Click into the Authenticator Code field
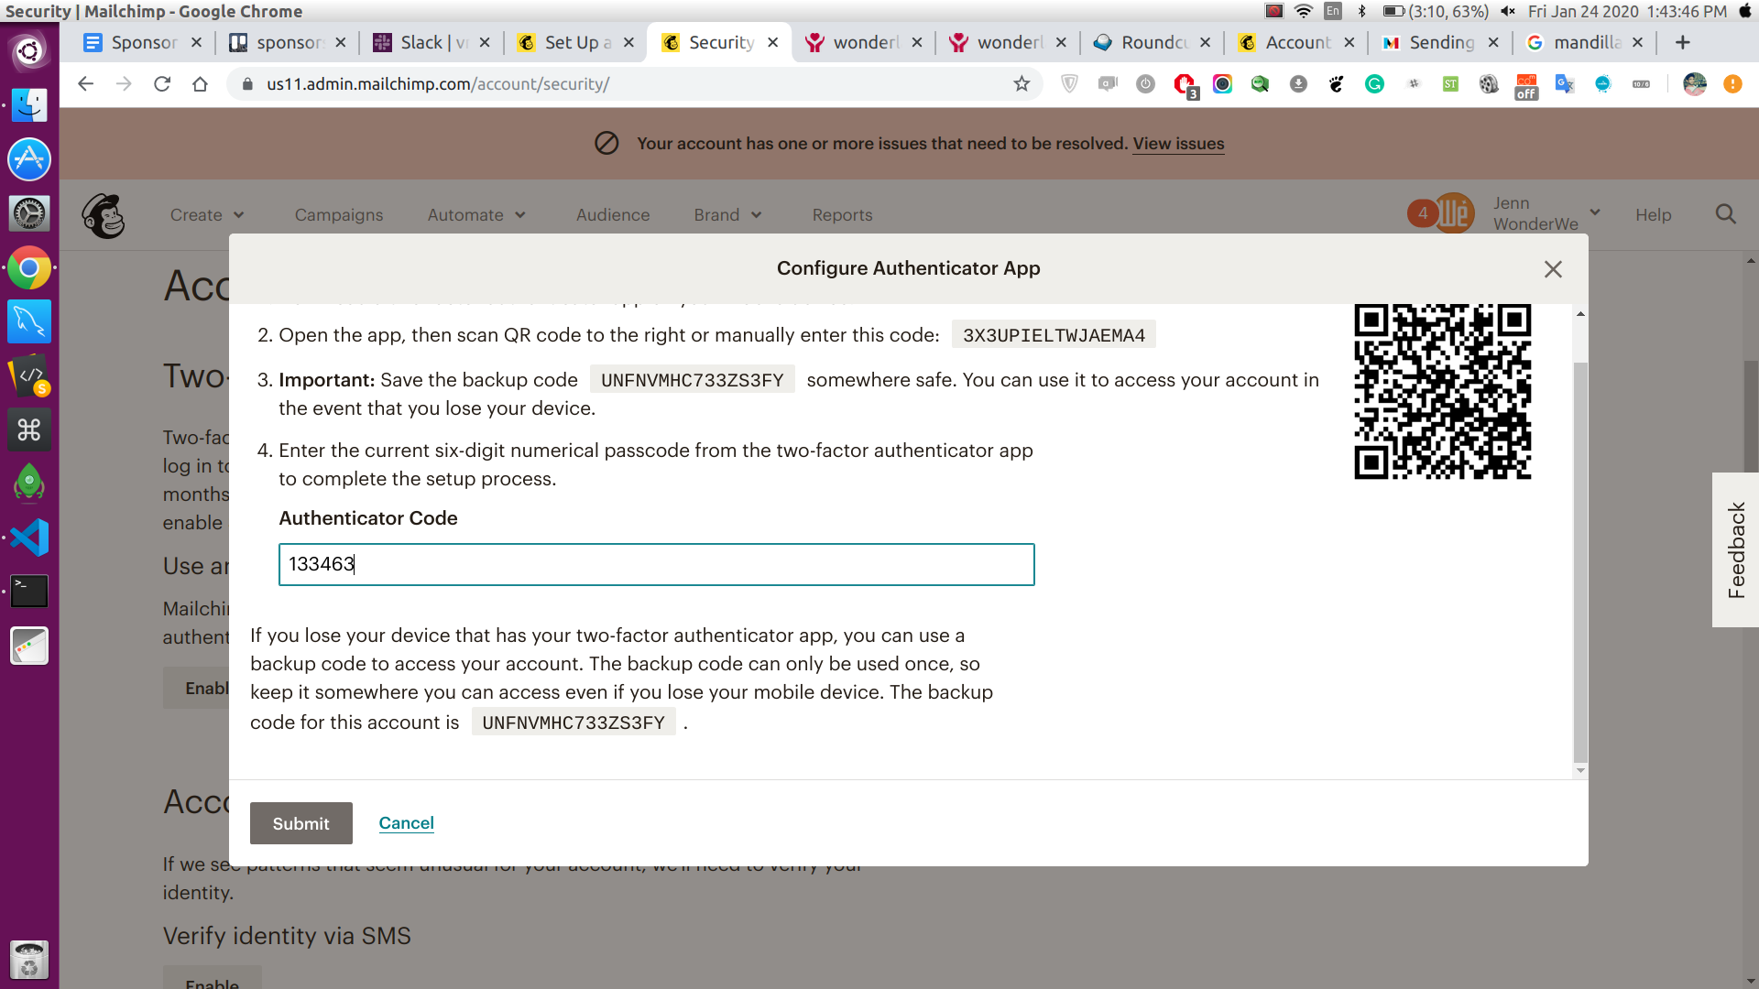The width and height of the screenshot is (1759, 989). pyautogui.click(x=656, y=564)
